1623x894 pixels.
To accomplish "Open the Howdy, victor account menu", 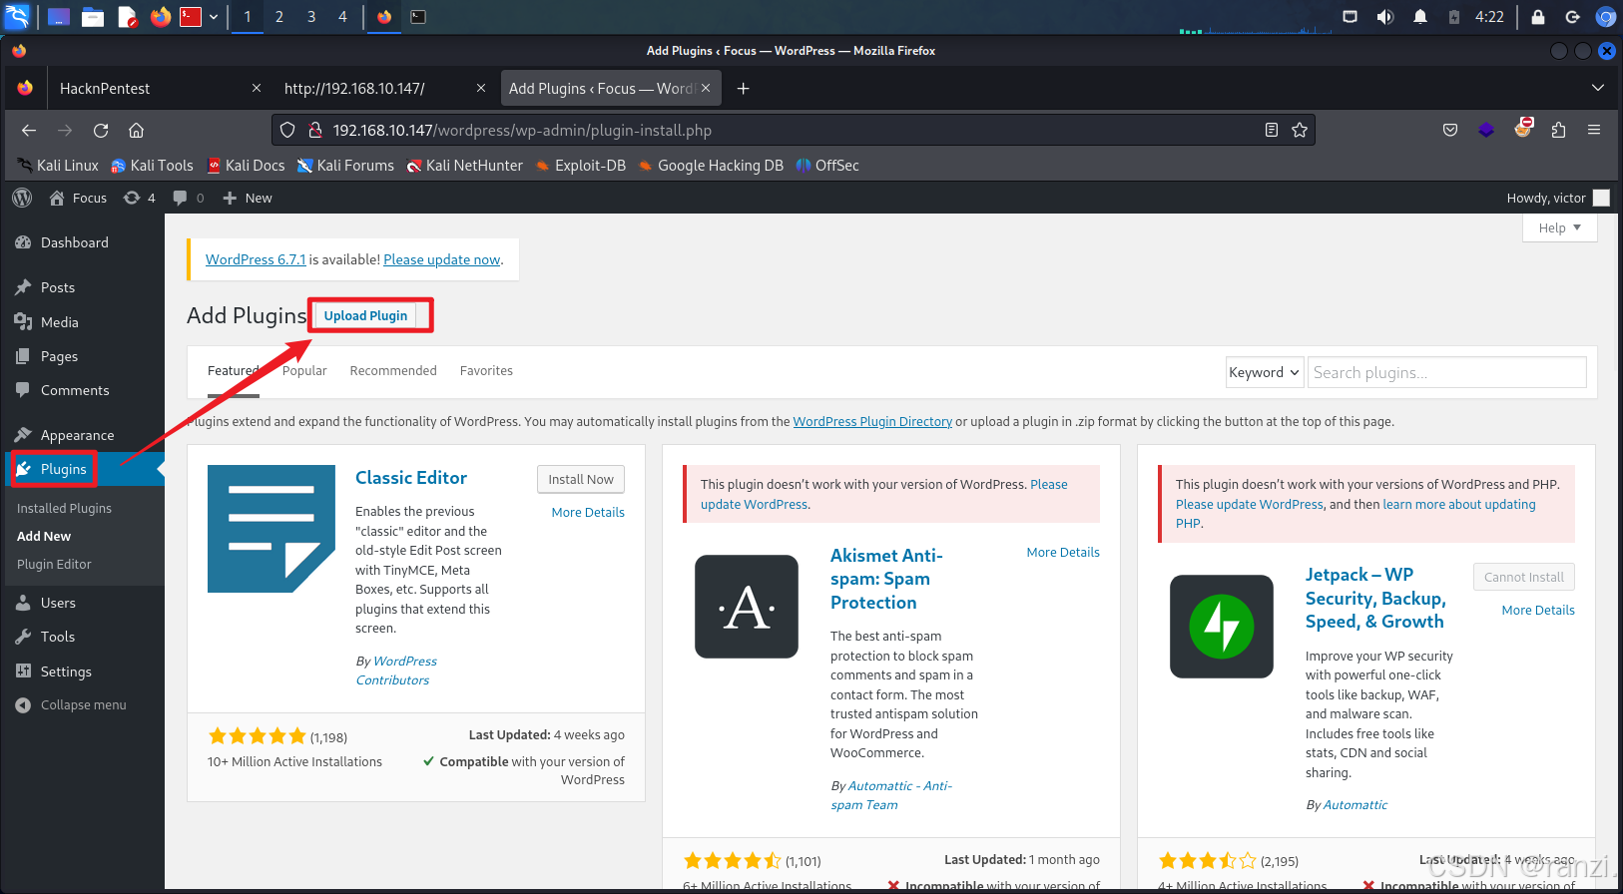I will [1557, 198].
